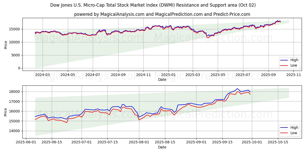The image size is (306, 153).
Task: Click the 'Date' x-axis label under the top chart
Action: 162,80
